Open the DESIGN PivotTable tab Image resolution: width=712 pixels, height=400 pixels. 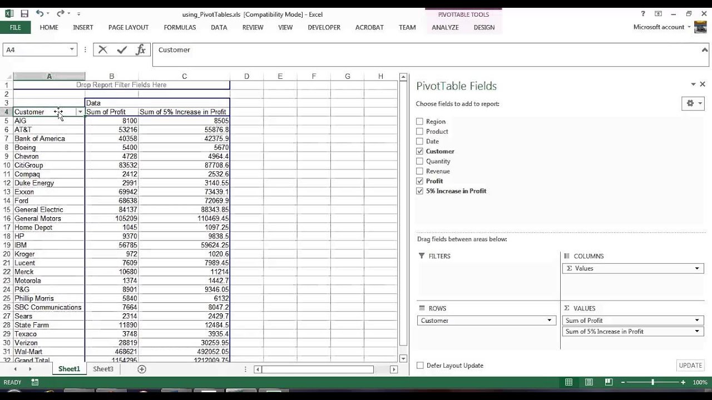(x=484, y=27)
